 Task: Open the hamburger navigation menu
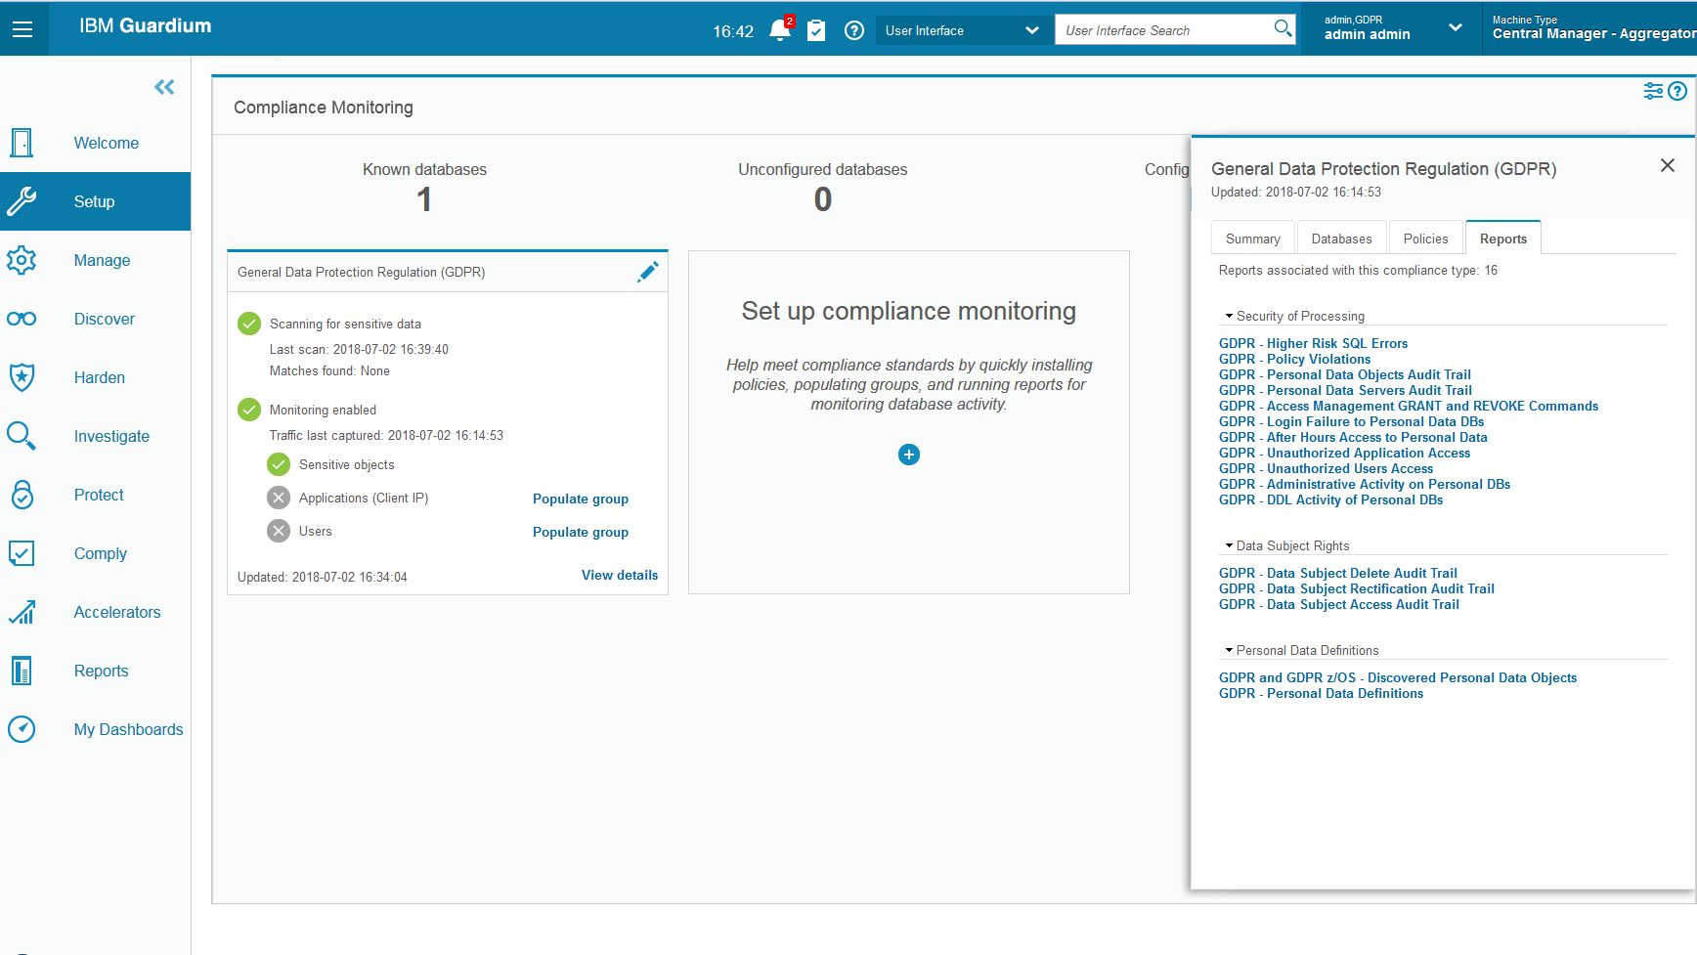[23, 28]
